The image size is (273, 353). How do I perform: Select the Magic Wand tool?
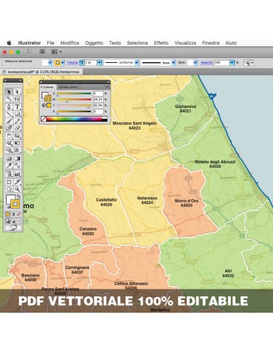tap(9, 98)
